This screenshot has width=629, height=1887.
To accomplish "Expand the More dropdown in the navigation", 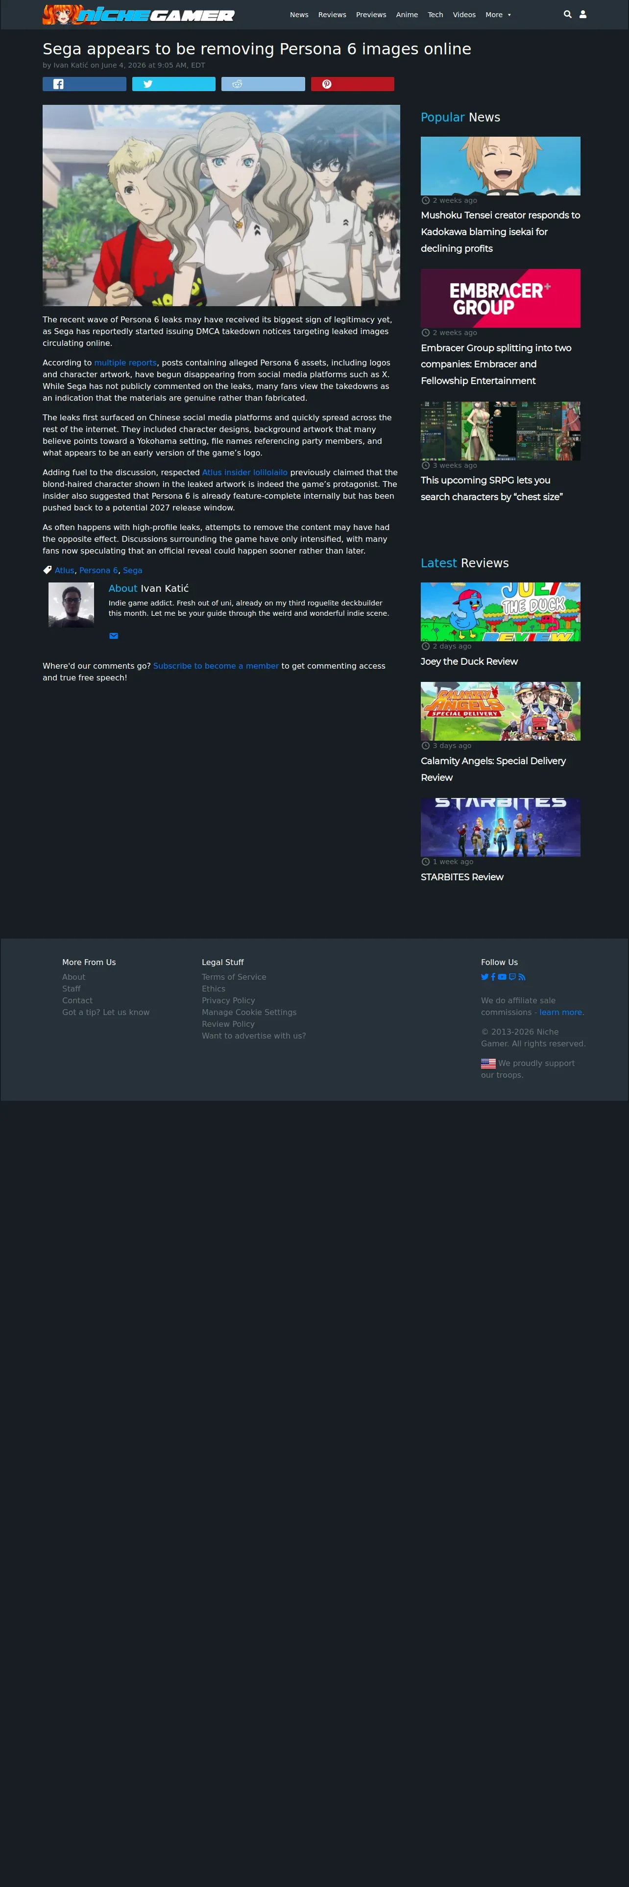I will pos(498,15).
